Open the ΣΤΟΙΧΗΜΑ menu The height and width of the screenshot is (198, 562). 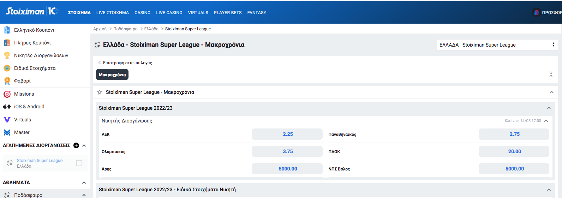click(79, 12)
